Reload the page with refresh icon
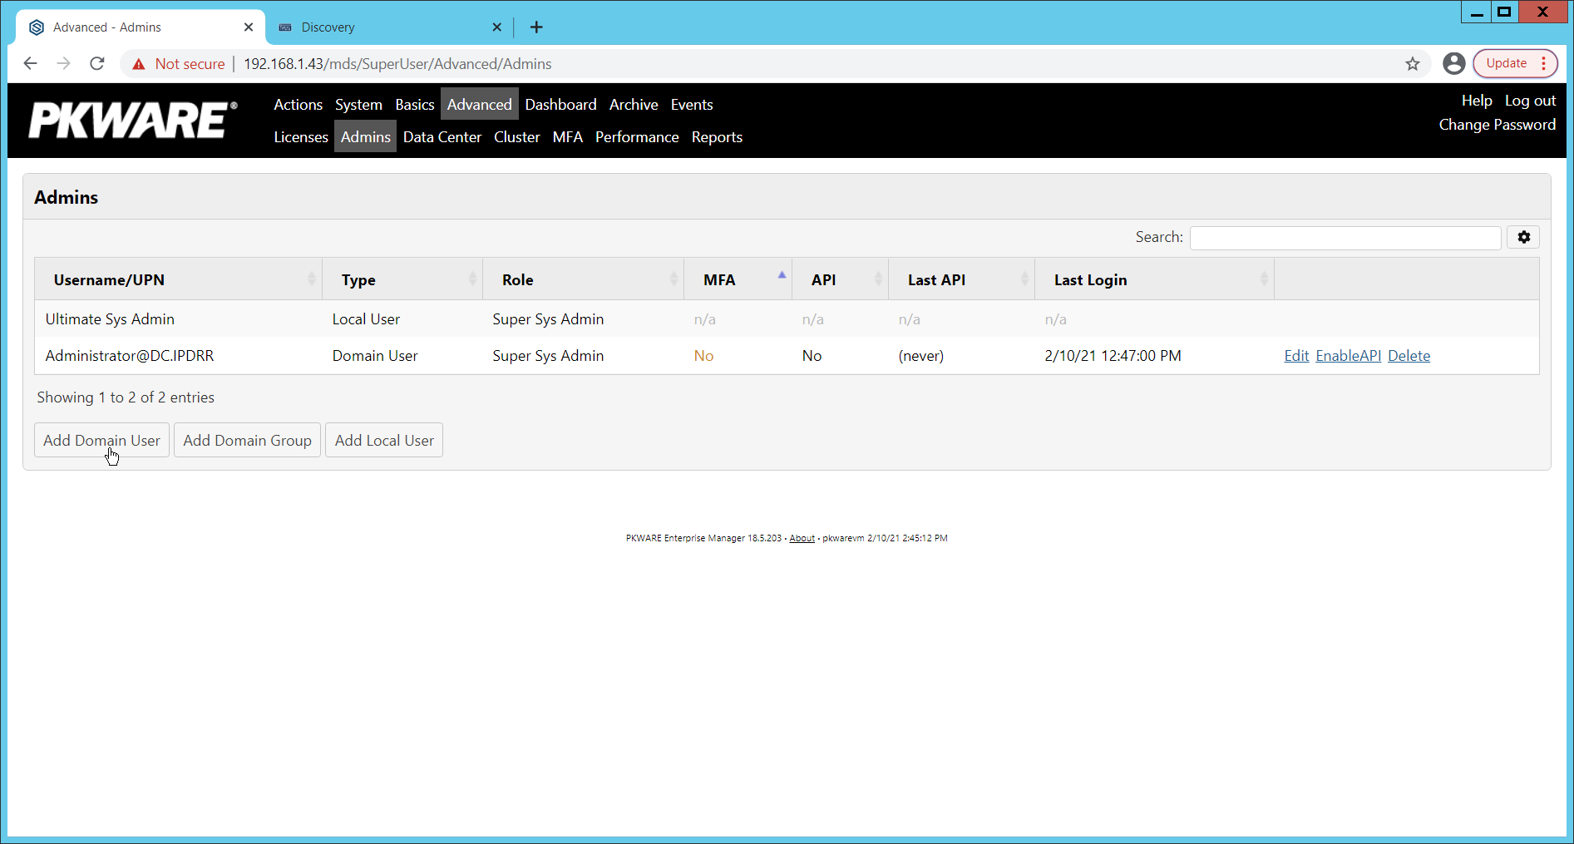The width and height of the screenshot is (1574, 844). (x=97, y=63)
